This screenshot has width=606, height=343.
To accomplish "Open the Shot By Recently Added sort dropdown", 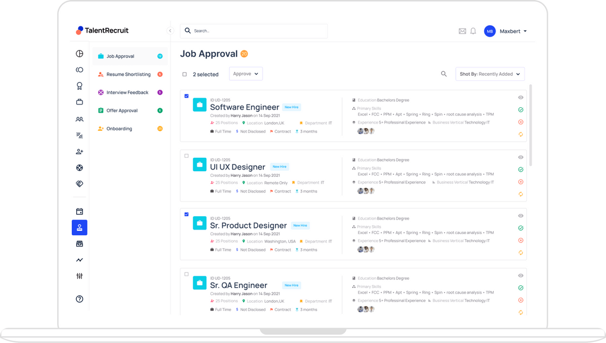I will coord(490,74).
